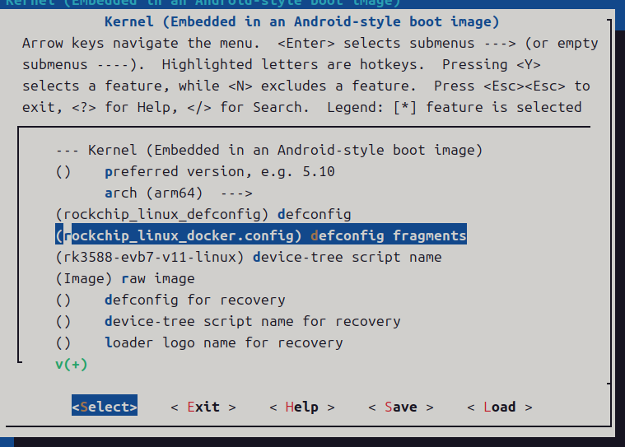Select loader logo name for recovery

(223, 342)
